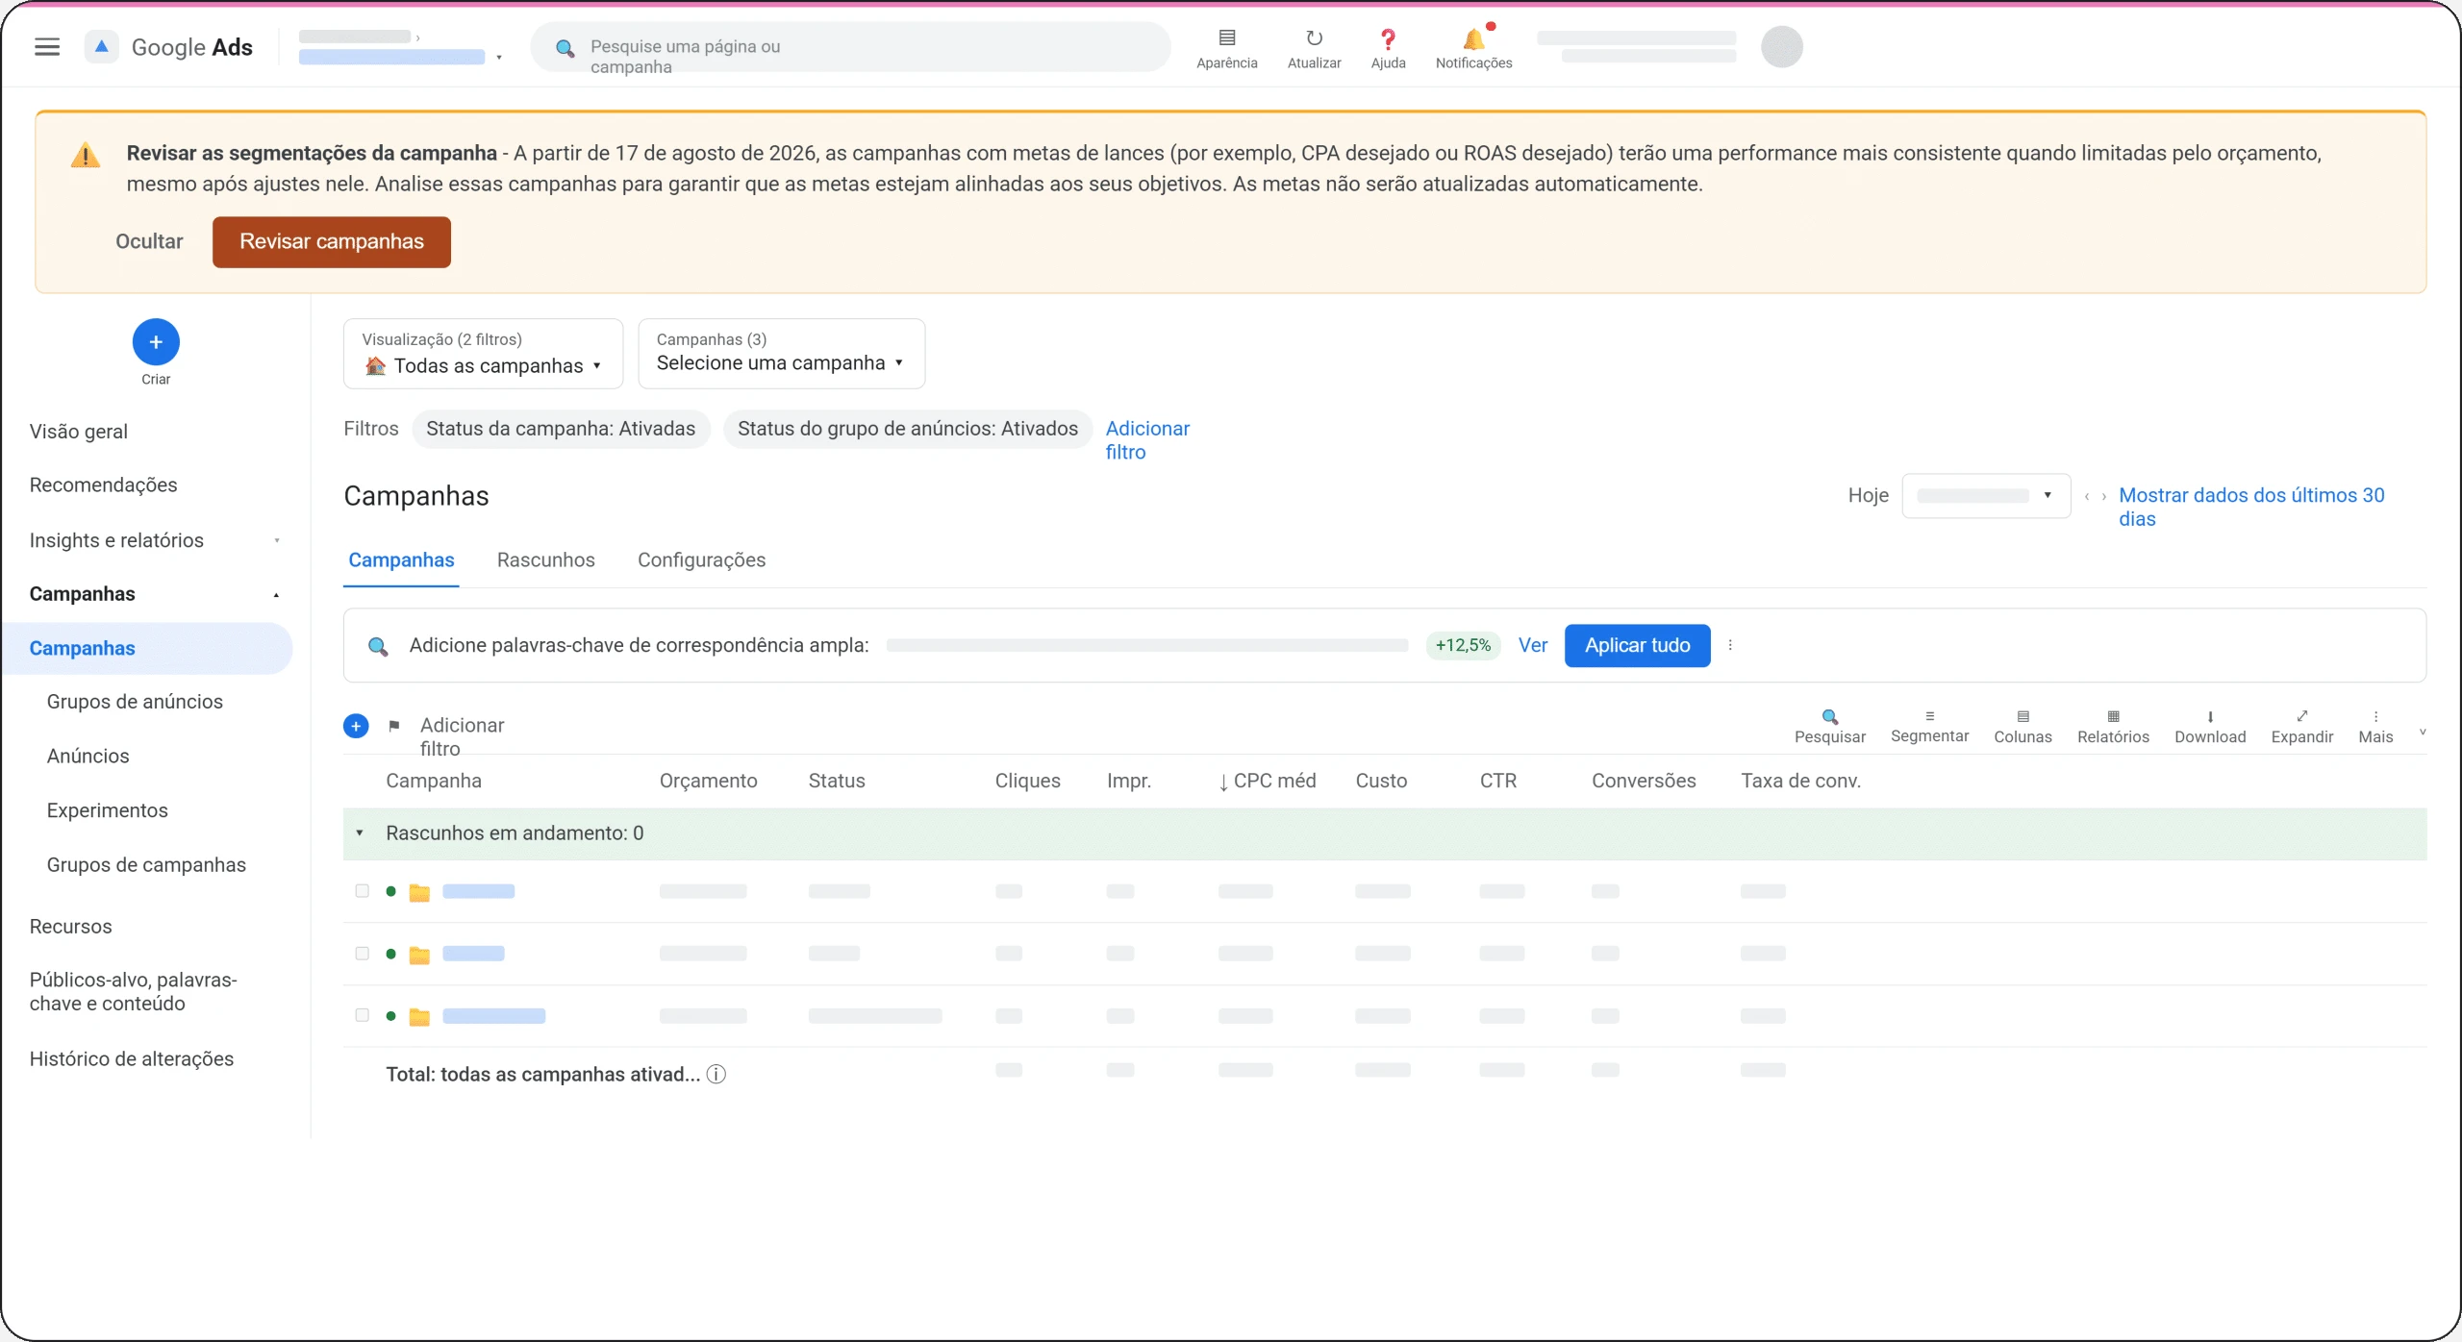Viewport: 2462px width, 1342px height.
Task: Click the folder icon in second campaign row
Action: (419, 955)
